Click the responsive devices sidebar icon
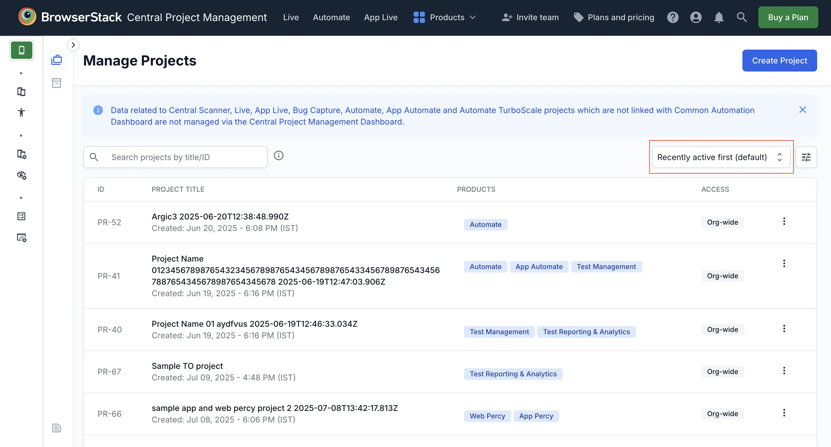The image size is (831, 447). click(x=21, y=92)
